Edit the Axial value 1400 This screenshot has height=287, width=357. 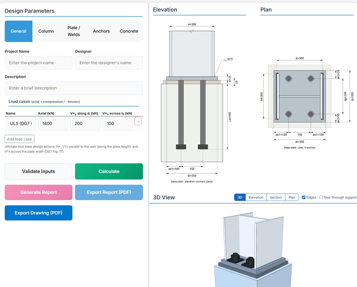coord(53,123)
